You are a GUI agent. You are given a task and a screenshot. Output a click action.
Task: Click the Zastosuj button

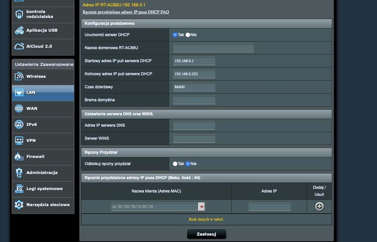[x=206, y=234]
